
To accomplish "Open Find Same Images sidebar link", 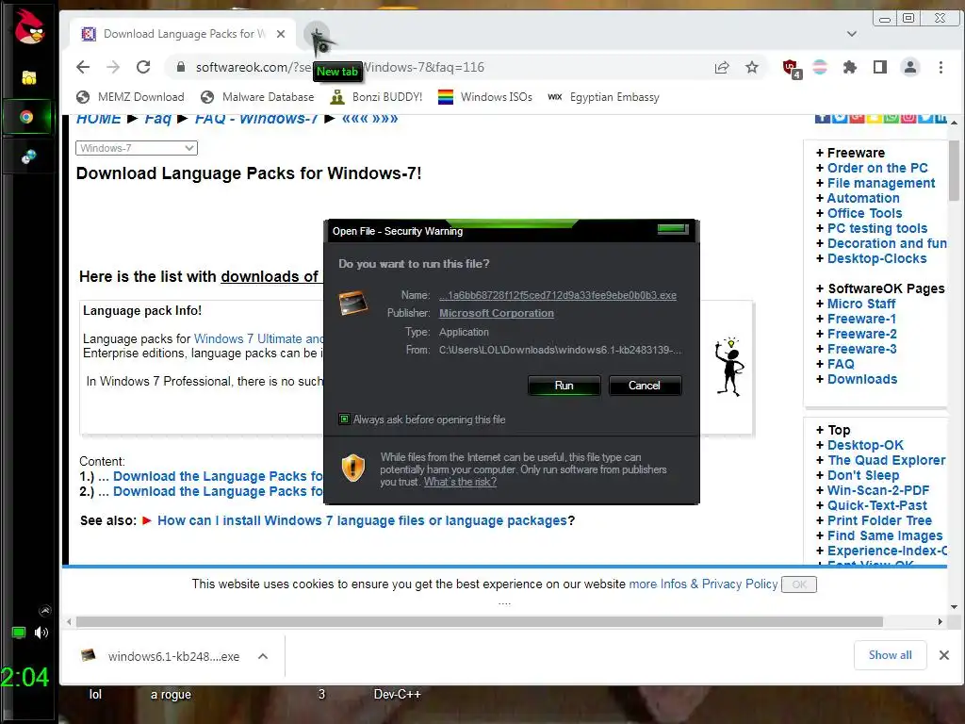I will [x=884, y=535].
